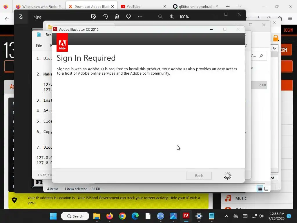Open Notepad from taskbar

(211, 216)
